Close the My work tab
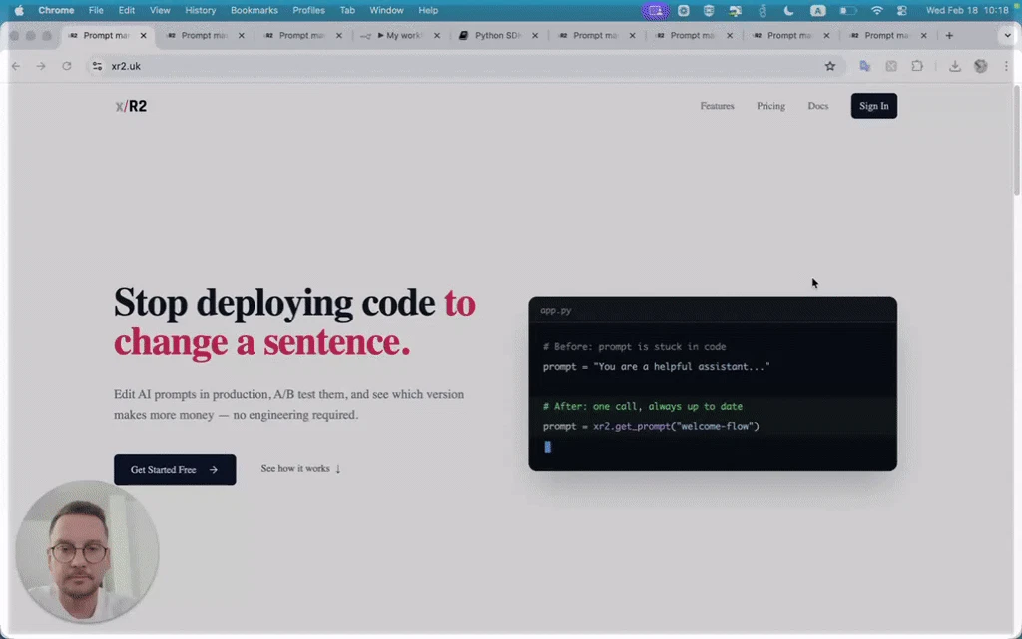This screenshot has height=639, width=1022. pyautogui.click(x=437, y=35)
